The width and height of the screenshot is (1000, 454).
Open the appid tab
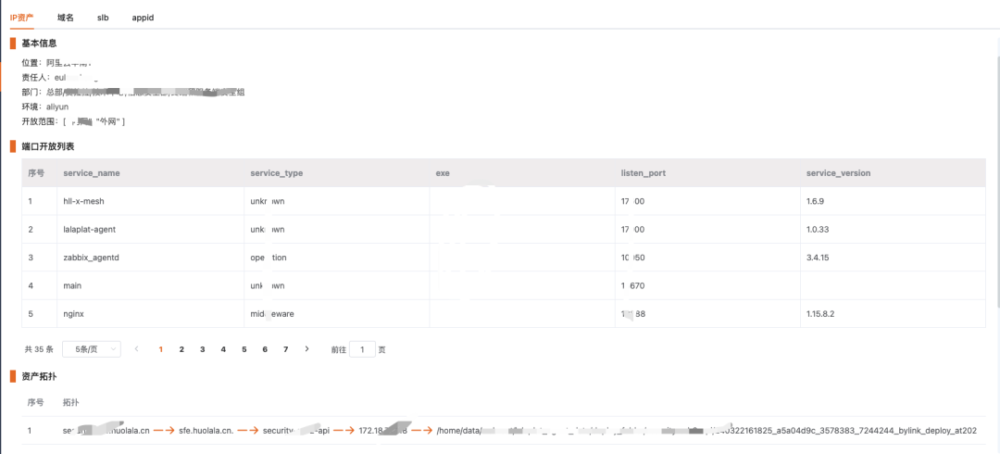pyautogui.click(x=143, y=18)
